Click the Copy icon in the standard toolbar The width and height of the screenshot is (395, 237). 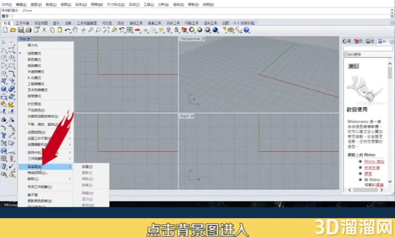[x=52, y=30]
